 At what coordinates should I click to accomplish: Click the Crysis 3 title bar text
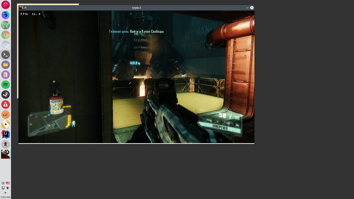tap(136, 8)
